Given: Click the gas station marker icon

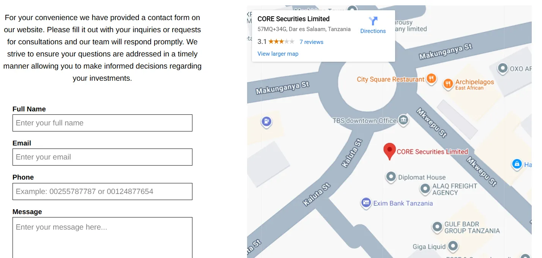Looking at the screenshot, I should click(266, 122).
